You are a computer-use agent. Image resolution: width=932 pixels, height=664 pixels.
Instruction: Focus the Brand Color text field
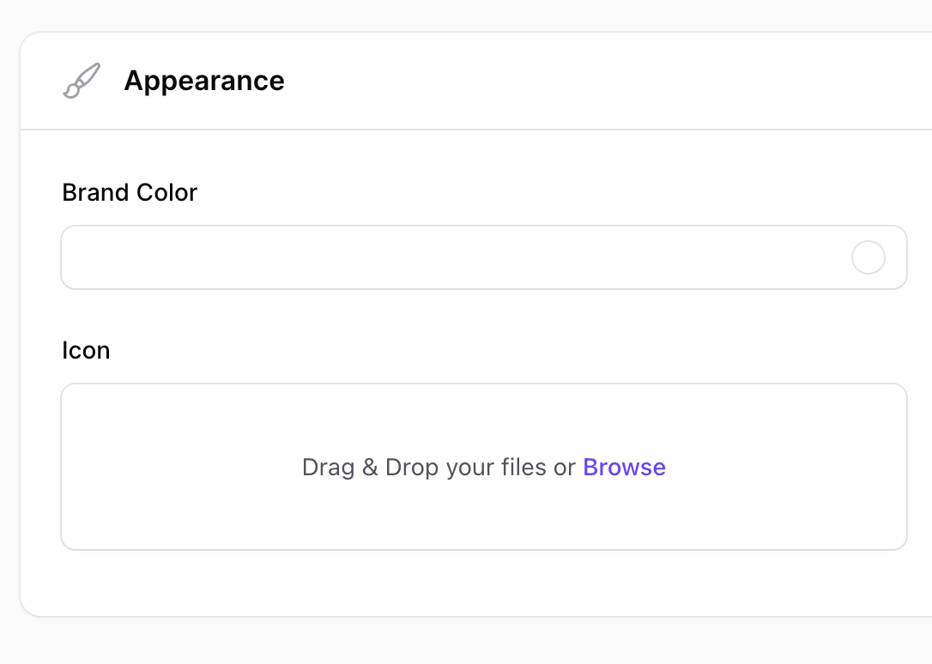click(x=484, y=257)
